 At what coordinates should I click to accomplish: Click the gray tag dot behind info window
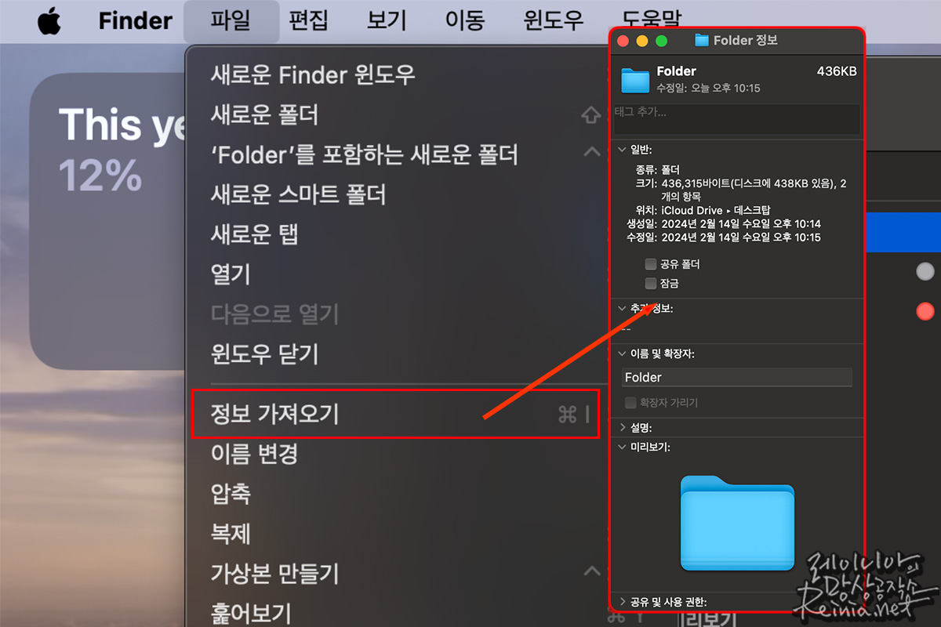(x=925, y=271)
